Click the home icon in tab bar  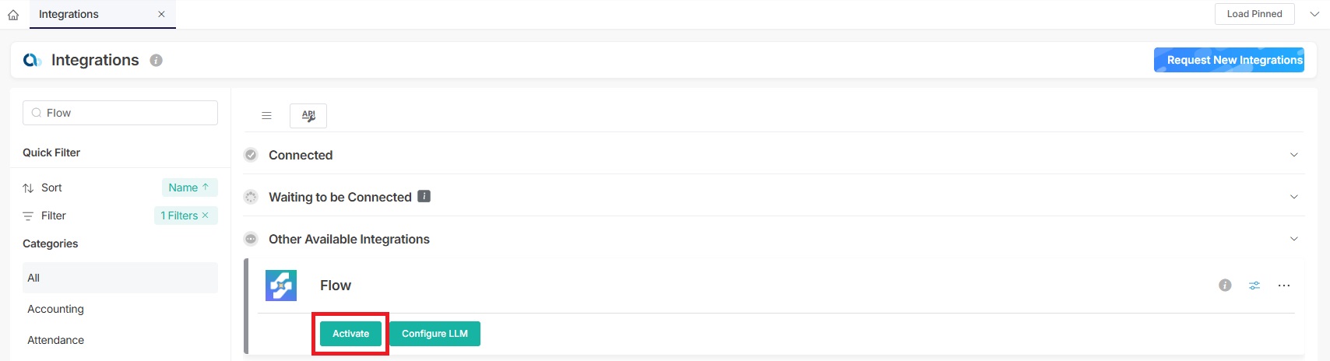click(x=13, y=15)
